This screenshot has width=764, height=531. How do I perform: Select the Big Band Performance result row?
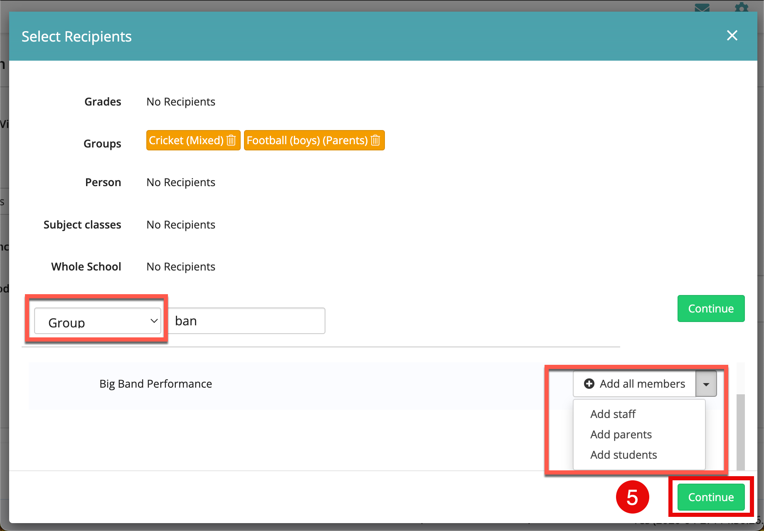156,384
